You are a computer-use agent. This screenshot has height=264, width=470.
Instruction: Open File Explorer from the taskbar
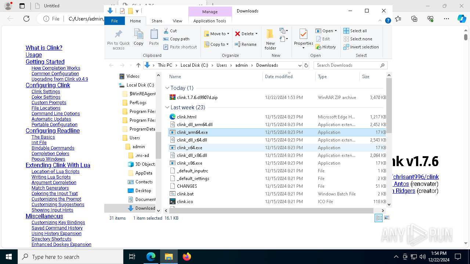[169, 257]
